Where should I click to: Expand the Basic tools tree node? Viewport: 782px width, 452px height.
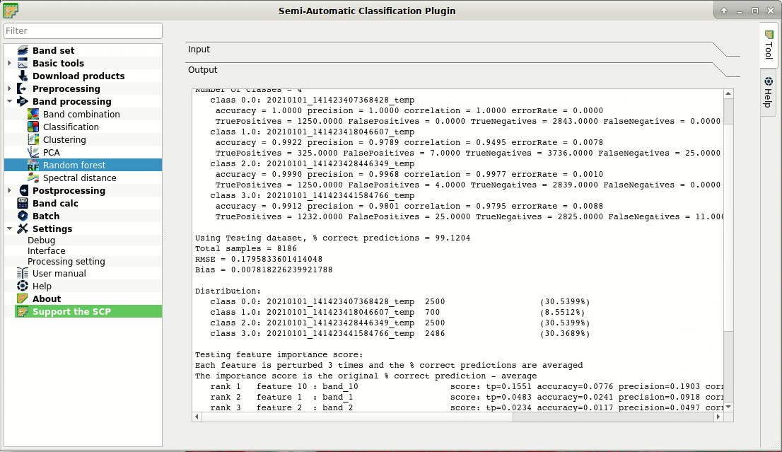[9, 64]
